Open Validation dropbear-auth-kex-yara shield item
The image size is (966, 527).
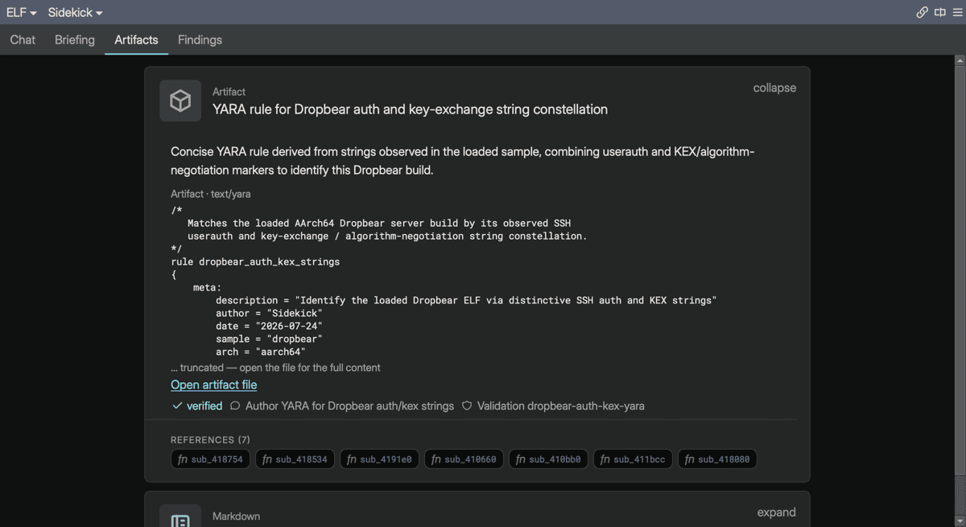pos(553,406)
